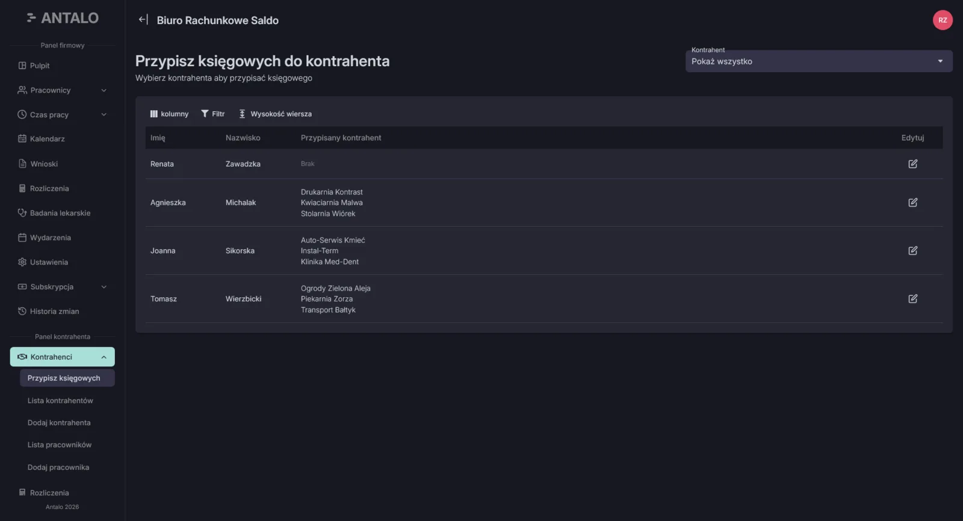Sort by the Nazwisko column header
The width and height of the screenshot is (963, 521).
(x=243, y=138)
